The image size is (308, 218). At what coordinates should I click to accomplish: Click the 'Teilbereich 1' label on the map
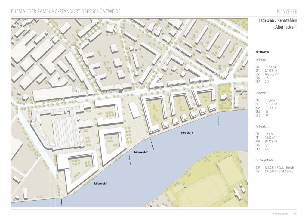[100, 183]
